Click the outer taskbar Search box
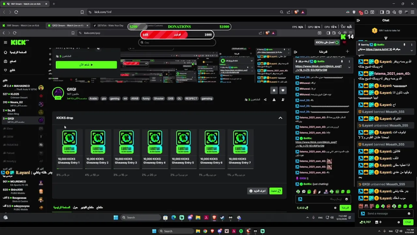The height and width of the screenshot is (235, 417). (176, 231)
